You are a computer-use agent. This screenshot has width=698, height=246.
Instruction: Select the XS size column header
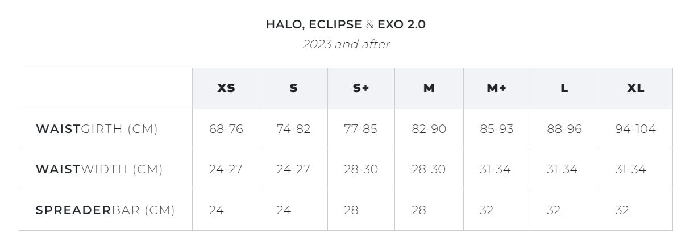coord(226,89)
